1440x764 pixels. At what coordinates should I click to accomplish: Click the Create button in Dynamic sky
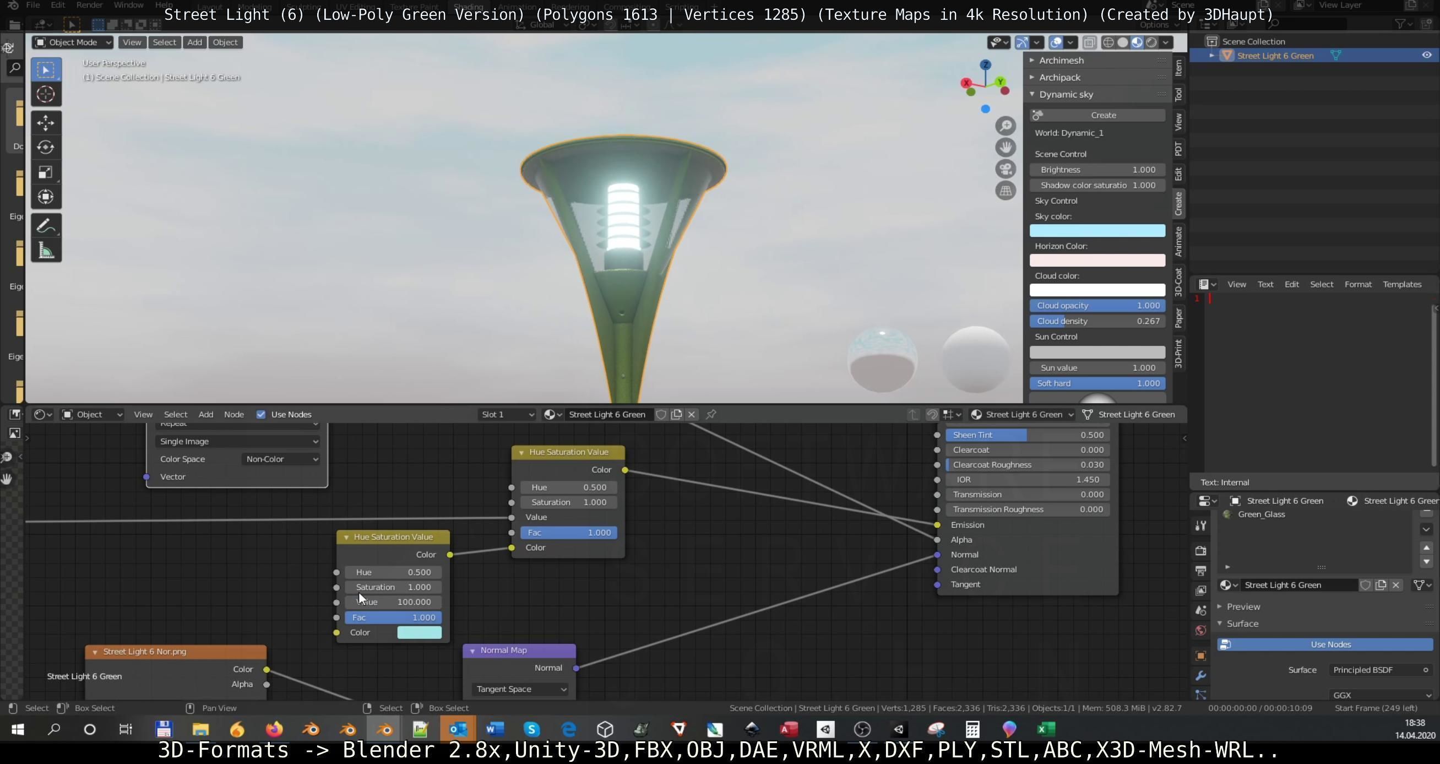pos(1102,115)
